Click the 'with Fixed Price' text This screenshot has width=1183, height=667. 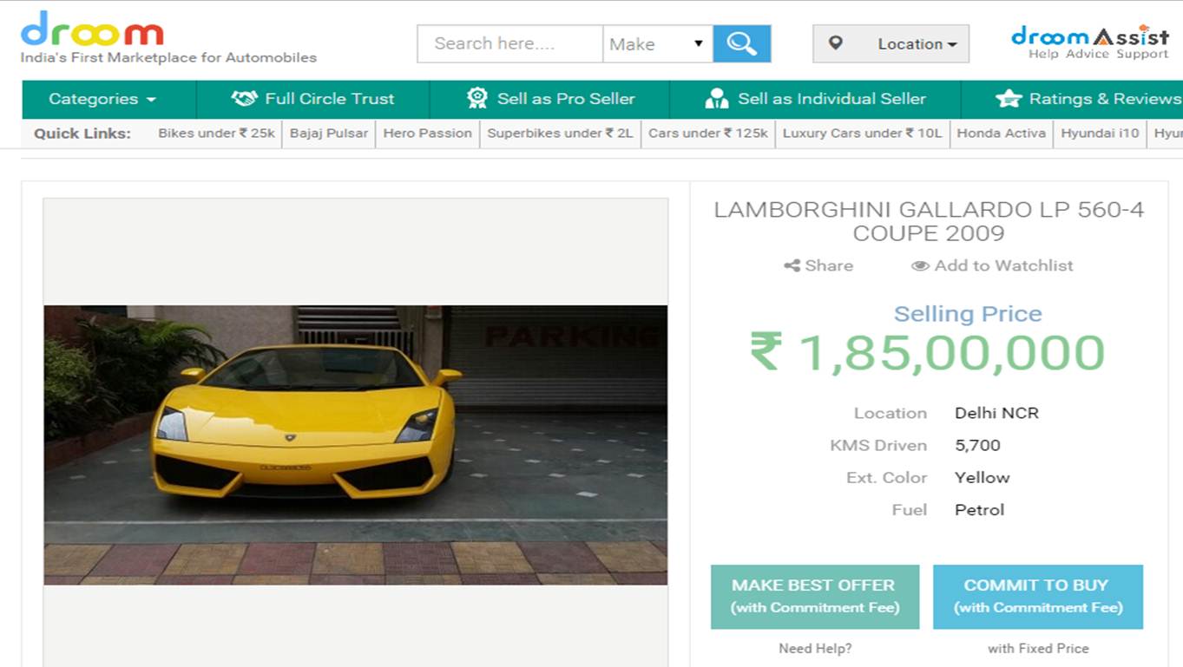[x=1038, y=648]
